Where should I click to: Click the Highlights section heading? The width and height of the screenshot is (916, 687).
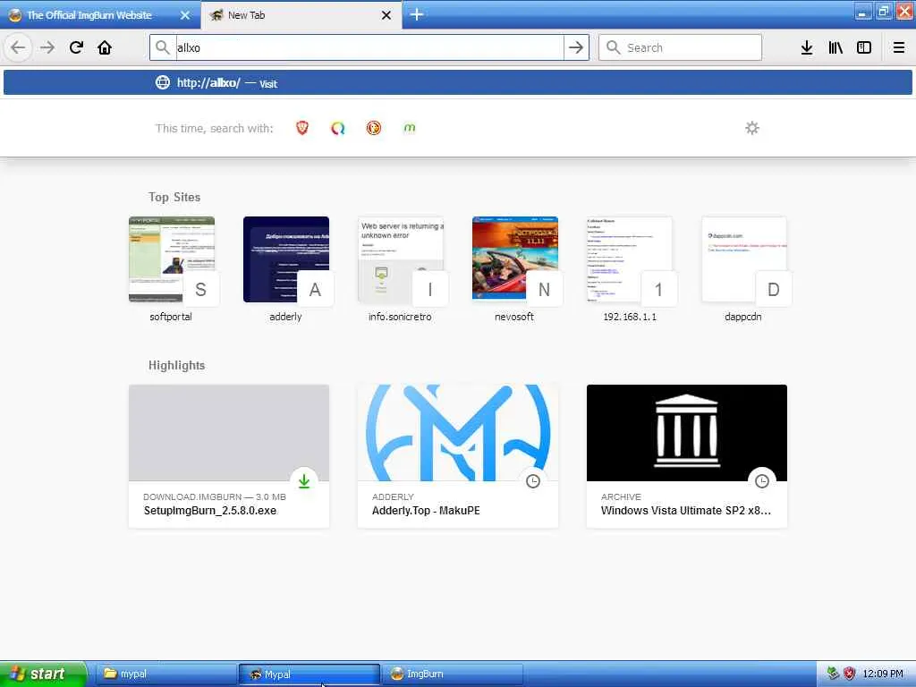(176, 365)
